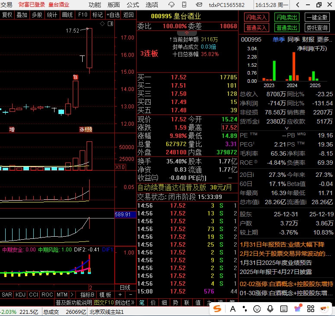
Task: Toggle 复权 price adjustment
Action: [x=7, y=15]
